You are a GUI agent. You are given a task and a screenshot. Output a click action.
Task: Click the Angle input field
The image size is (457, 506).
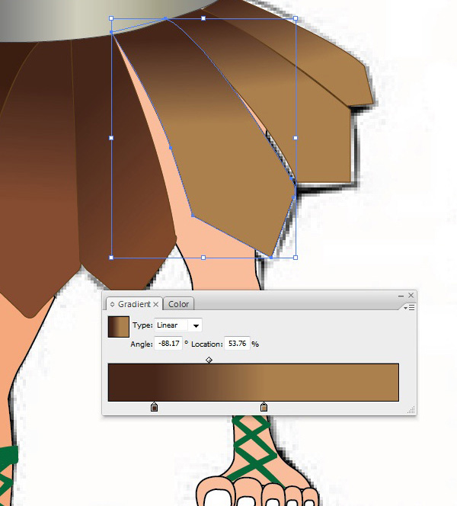pyautogui.click(x=168, y=344)
